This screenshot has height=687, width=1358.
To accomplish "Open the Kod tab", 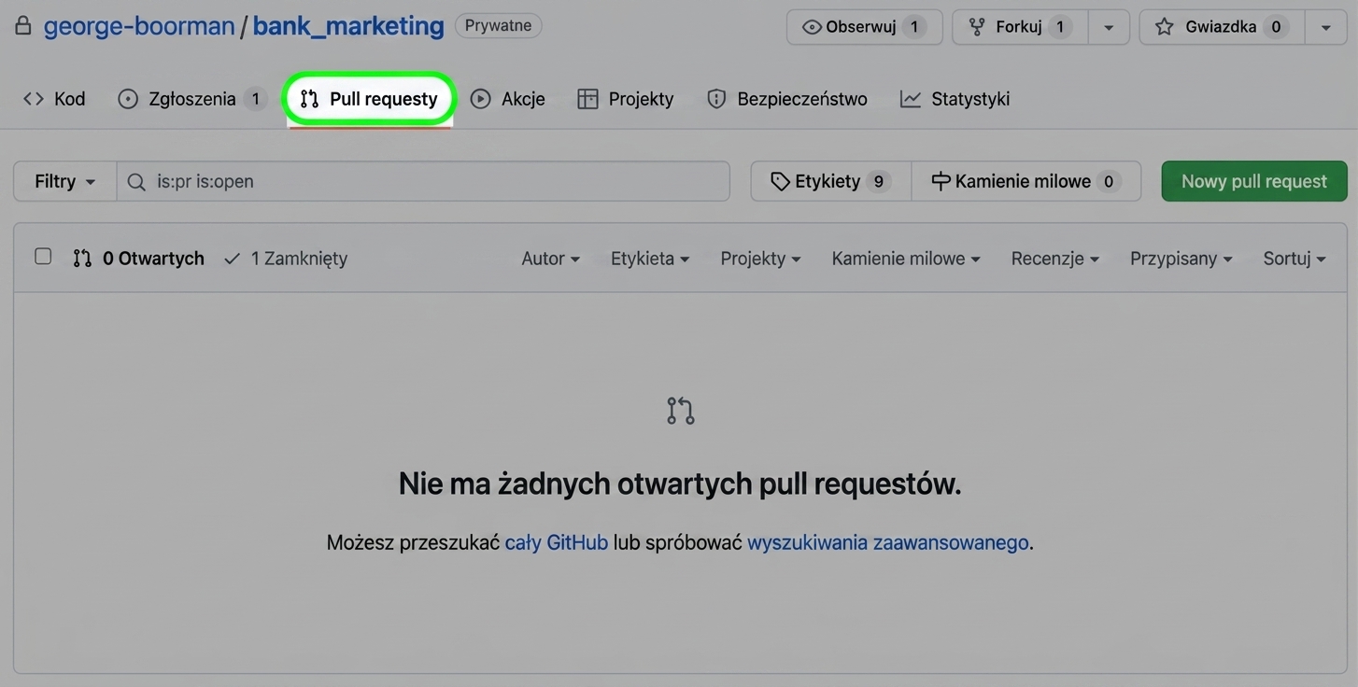I will click(54, 99).
